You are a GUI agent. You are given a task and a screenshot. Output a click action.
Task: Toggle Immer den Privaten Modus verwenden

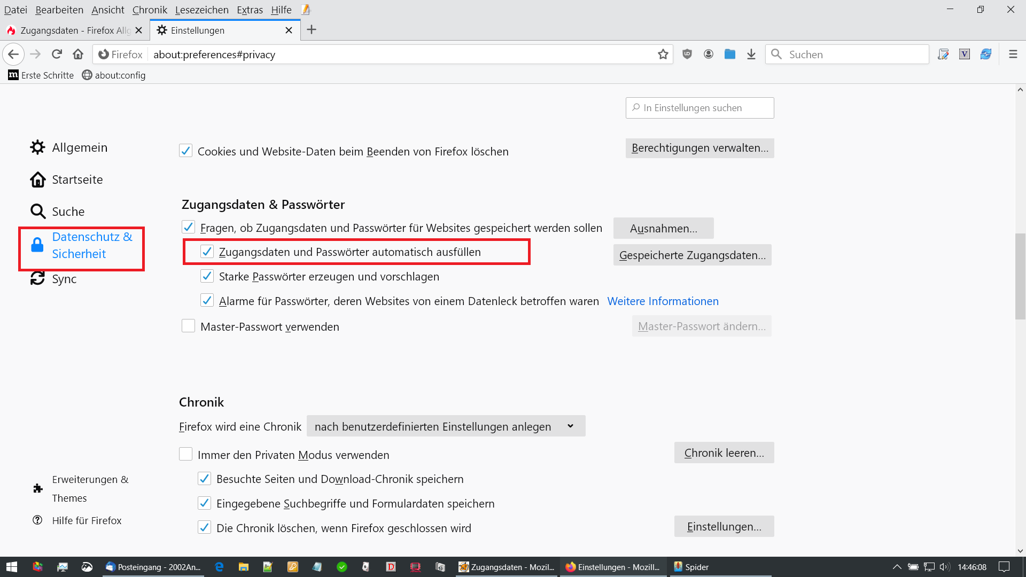(185, 454)
